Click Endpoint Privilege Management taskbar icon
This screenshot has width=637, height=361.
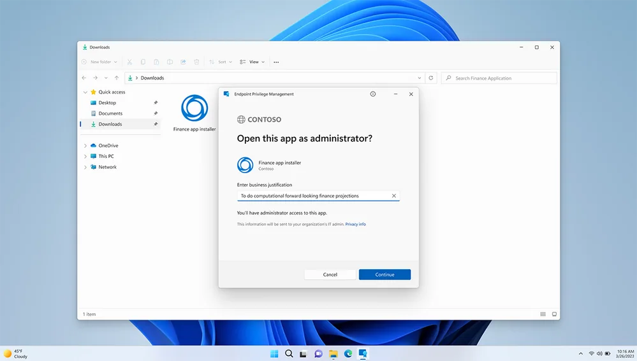click(x=363, y=354)
